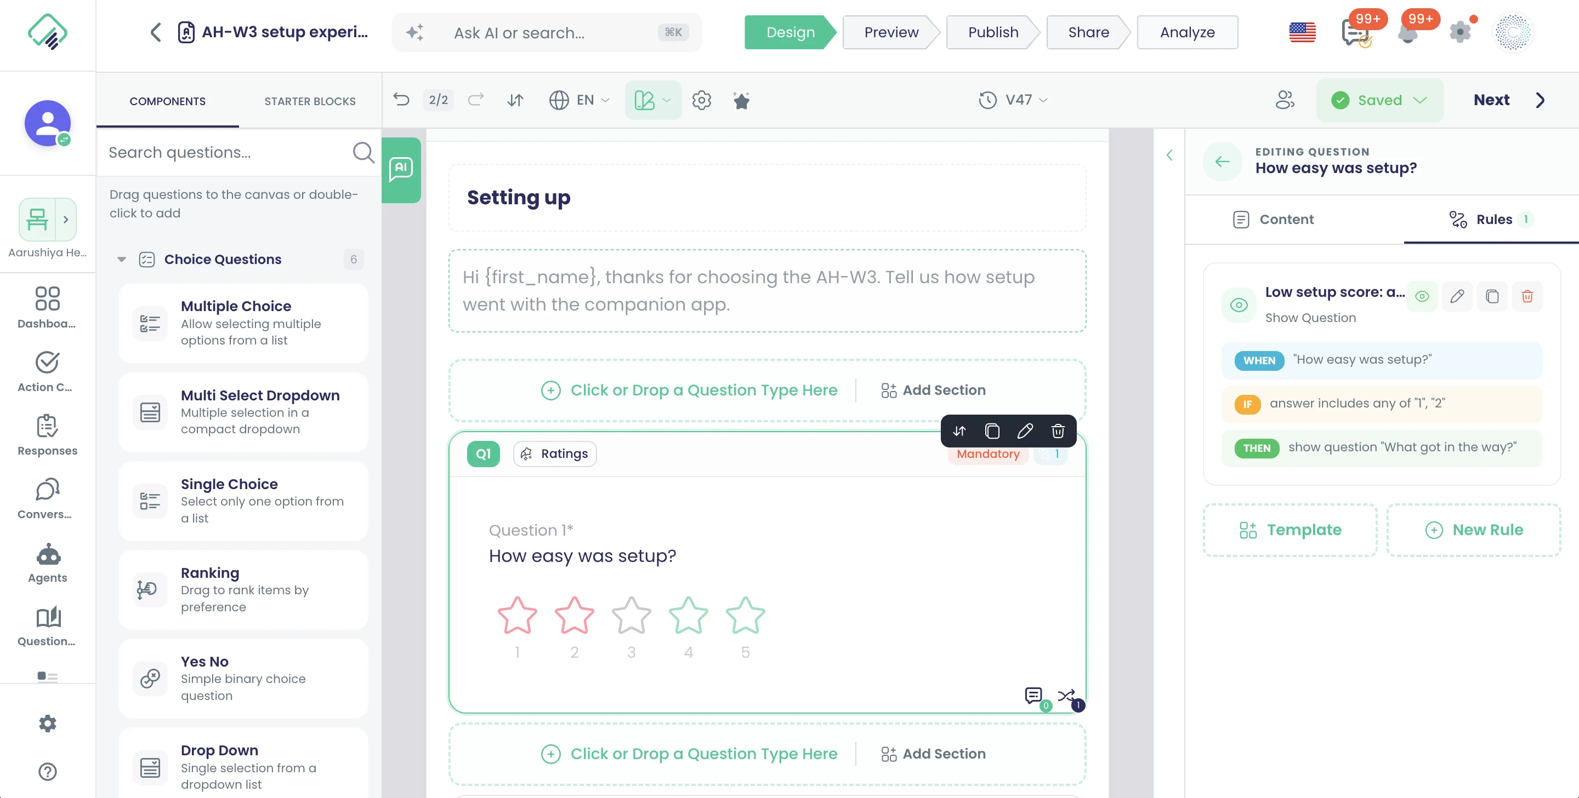Click the Next button
Viewport: 1579px width, 798px height.
point(1509,100)
